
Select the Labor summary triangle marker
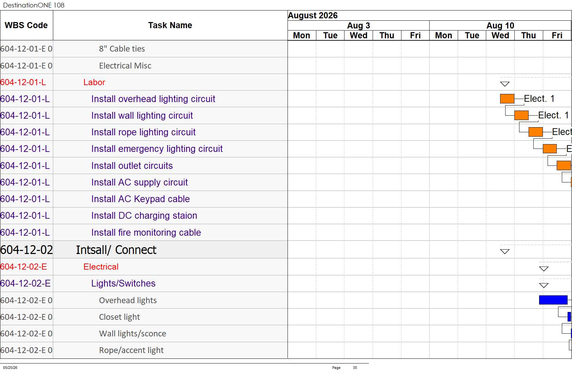505,84
